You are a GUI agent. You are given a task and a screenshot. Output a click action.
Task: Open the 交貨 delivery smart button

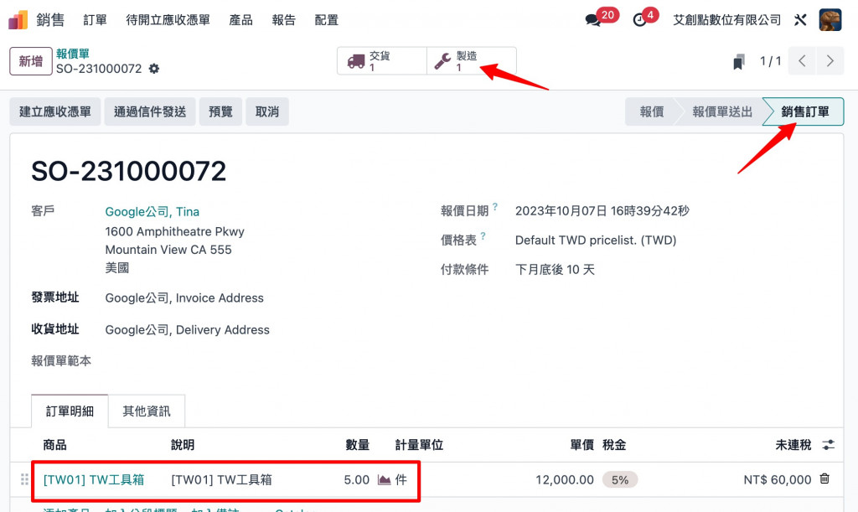click(382, 60)
